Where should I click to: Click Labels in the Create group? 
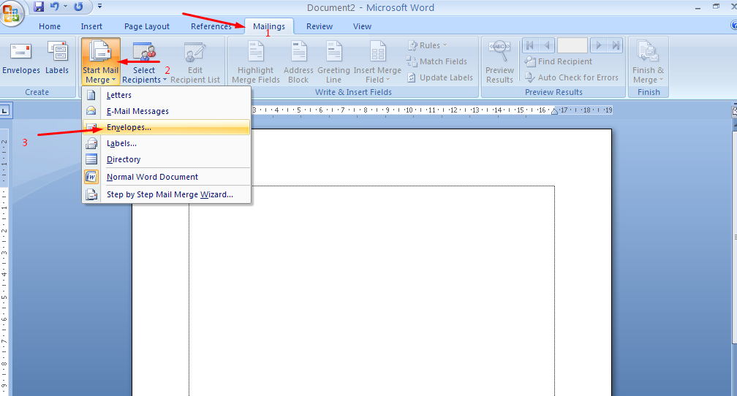tap(57, 58)
